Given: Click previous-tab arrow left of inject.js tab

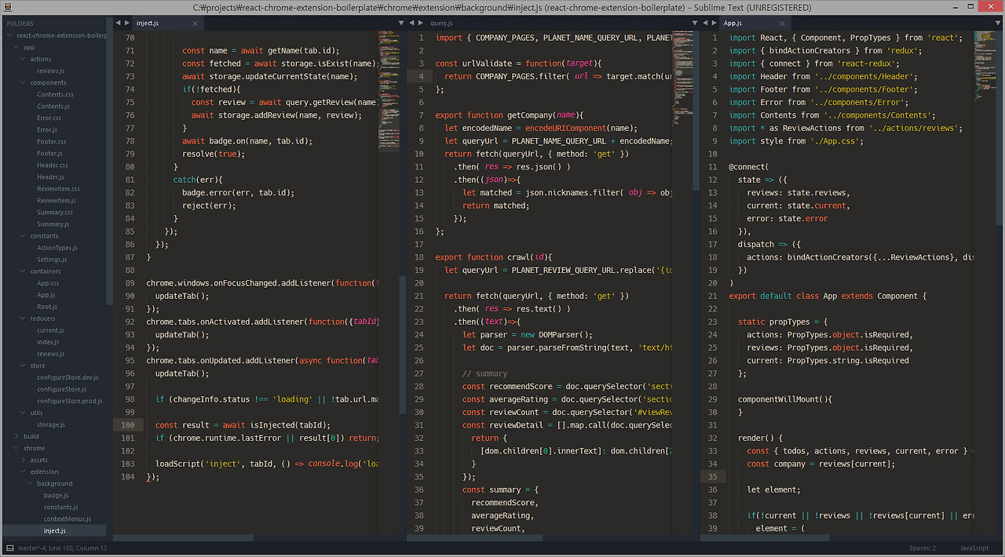Looking at the screenshot, I should point(118,24).
